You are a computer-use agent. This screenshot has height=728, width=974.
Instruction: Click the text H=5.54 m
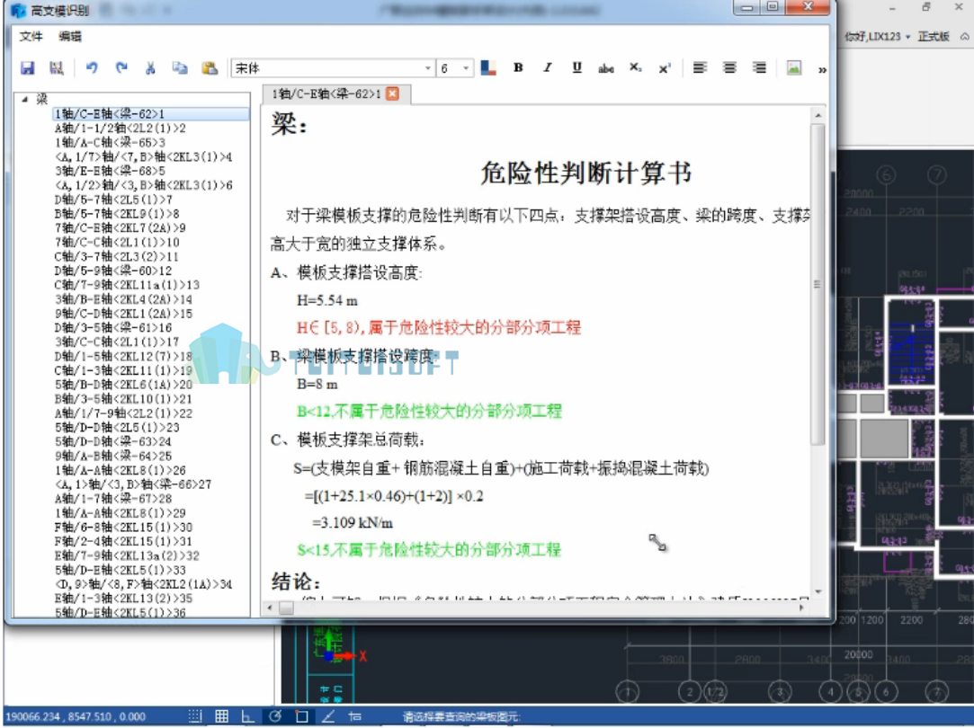click(x=326, y=301)
